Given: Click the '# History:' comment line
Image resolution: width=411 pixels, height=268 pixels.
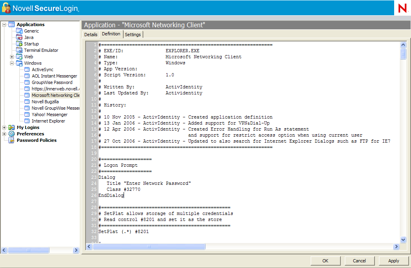Looking at the screenshot, I should (x=112, y=105).
